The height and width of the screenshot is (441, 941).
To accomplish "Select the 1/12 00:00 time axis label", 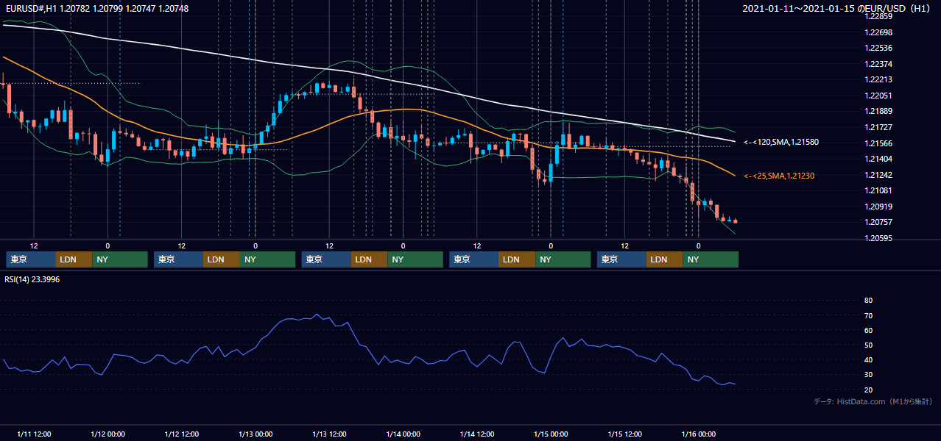I will 108,434.
